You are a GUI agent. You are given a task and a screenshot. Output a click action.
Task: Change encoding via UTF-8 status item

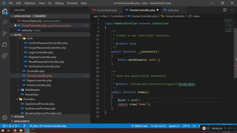[x=186, y=126]
